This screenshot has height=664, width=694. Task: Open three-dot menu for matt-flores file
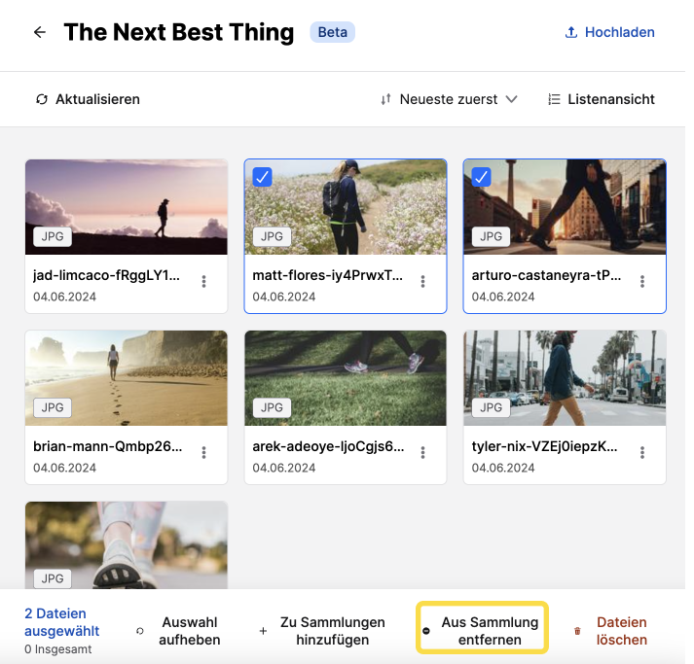coord(423,282)
